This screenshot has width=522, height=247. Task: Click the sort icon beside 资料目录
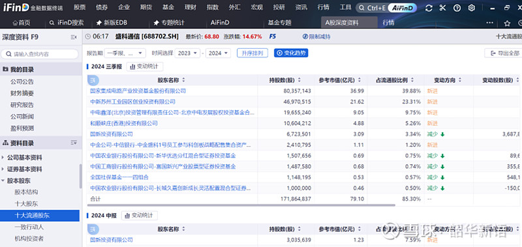(74, 143)
